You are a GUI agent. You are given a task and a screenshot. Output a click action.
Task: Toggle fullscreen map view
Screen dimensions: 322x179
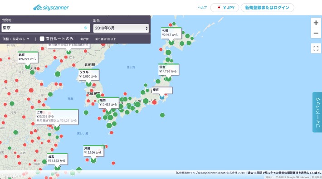click(x=316, y=48)
